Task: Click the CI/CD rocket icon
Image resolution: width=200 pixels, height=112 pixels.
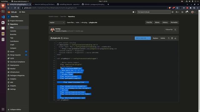Action: click(x=8, y=58)
